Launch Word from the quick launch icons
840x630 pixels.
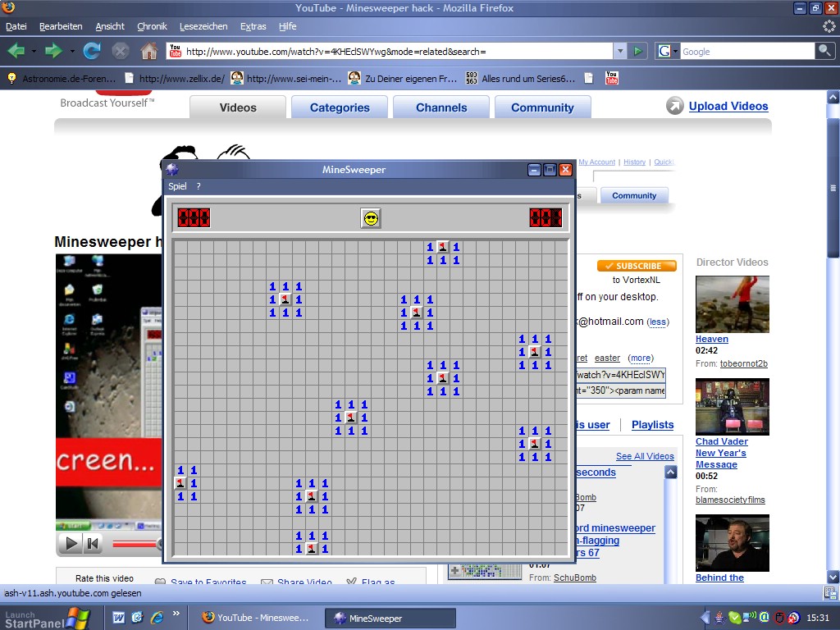click(x=119, y=617)
